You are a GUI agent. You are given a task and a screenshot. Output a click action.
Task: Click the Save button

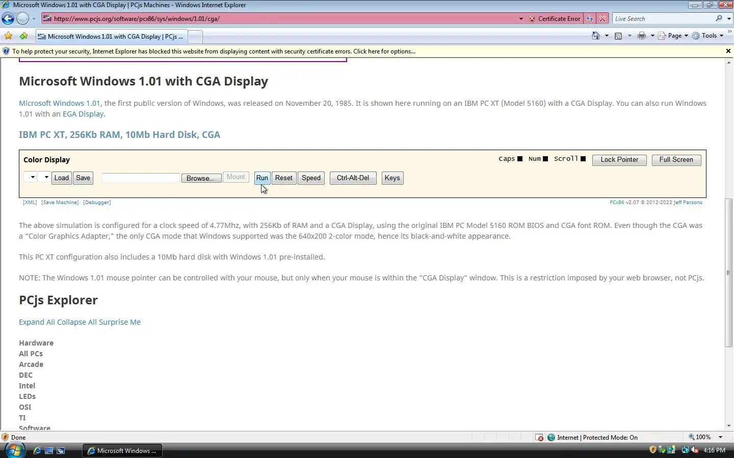83,178
